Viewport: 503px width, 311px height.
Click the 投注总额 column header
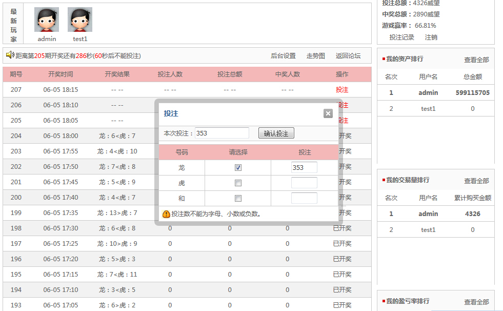[x=230, y=74]
